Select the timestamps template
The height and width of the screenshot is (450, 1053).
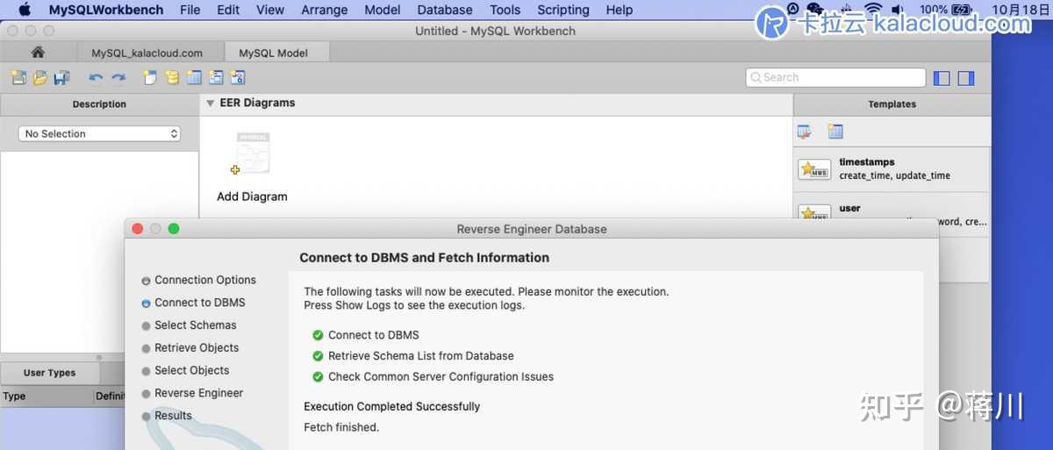[892, 169]
